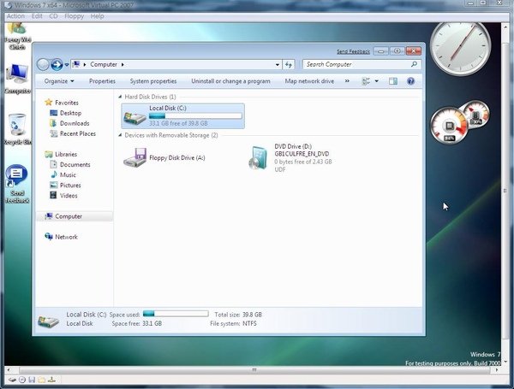Click Map network drive

(309, 81)
